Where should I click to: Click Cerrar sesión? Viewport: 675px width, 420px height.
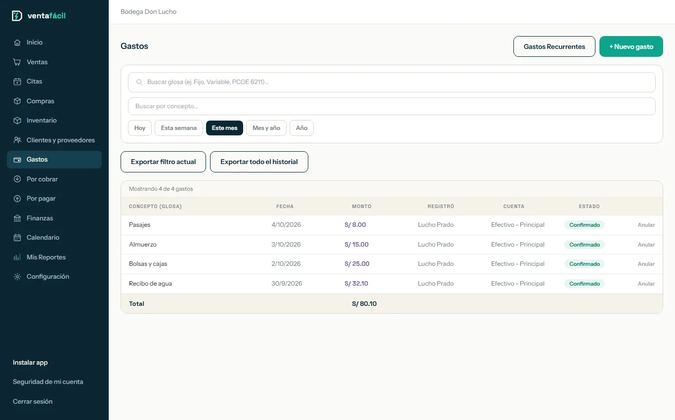click(x=33, y=402)
